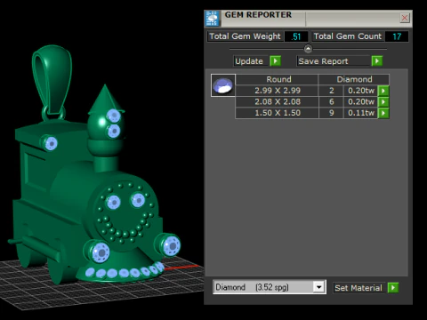
Task: Click the green arrow next to Save Report
Action: tap(377, 61)
